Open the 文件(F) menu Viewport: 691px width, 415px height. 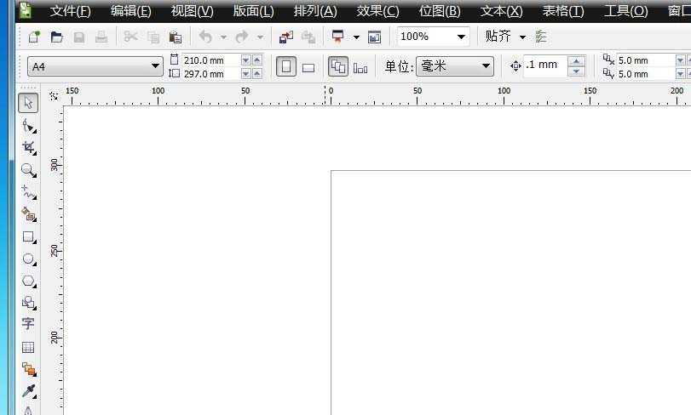[70, 11]
